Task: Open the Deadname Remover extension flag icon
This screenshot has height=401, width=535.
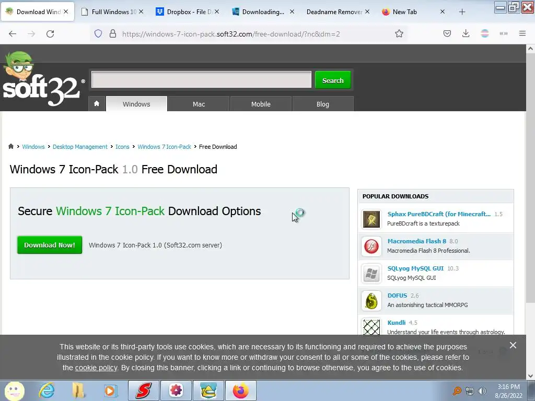Action: tap(484, 34)
